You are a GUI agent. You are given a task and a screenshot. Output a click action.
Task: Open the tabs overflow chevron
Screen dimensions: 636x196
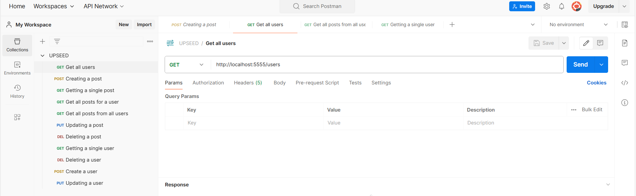pyautogui.click(x=533, y=24)
